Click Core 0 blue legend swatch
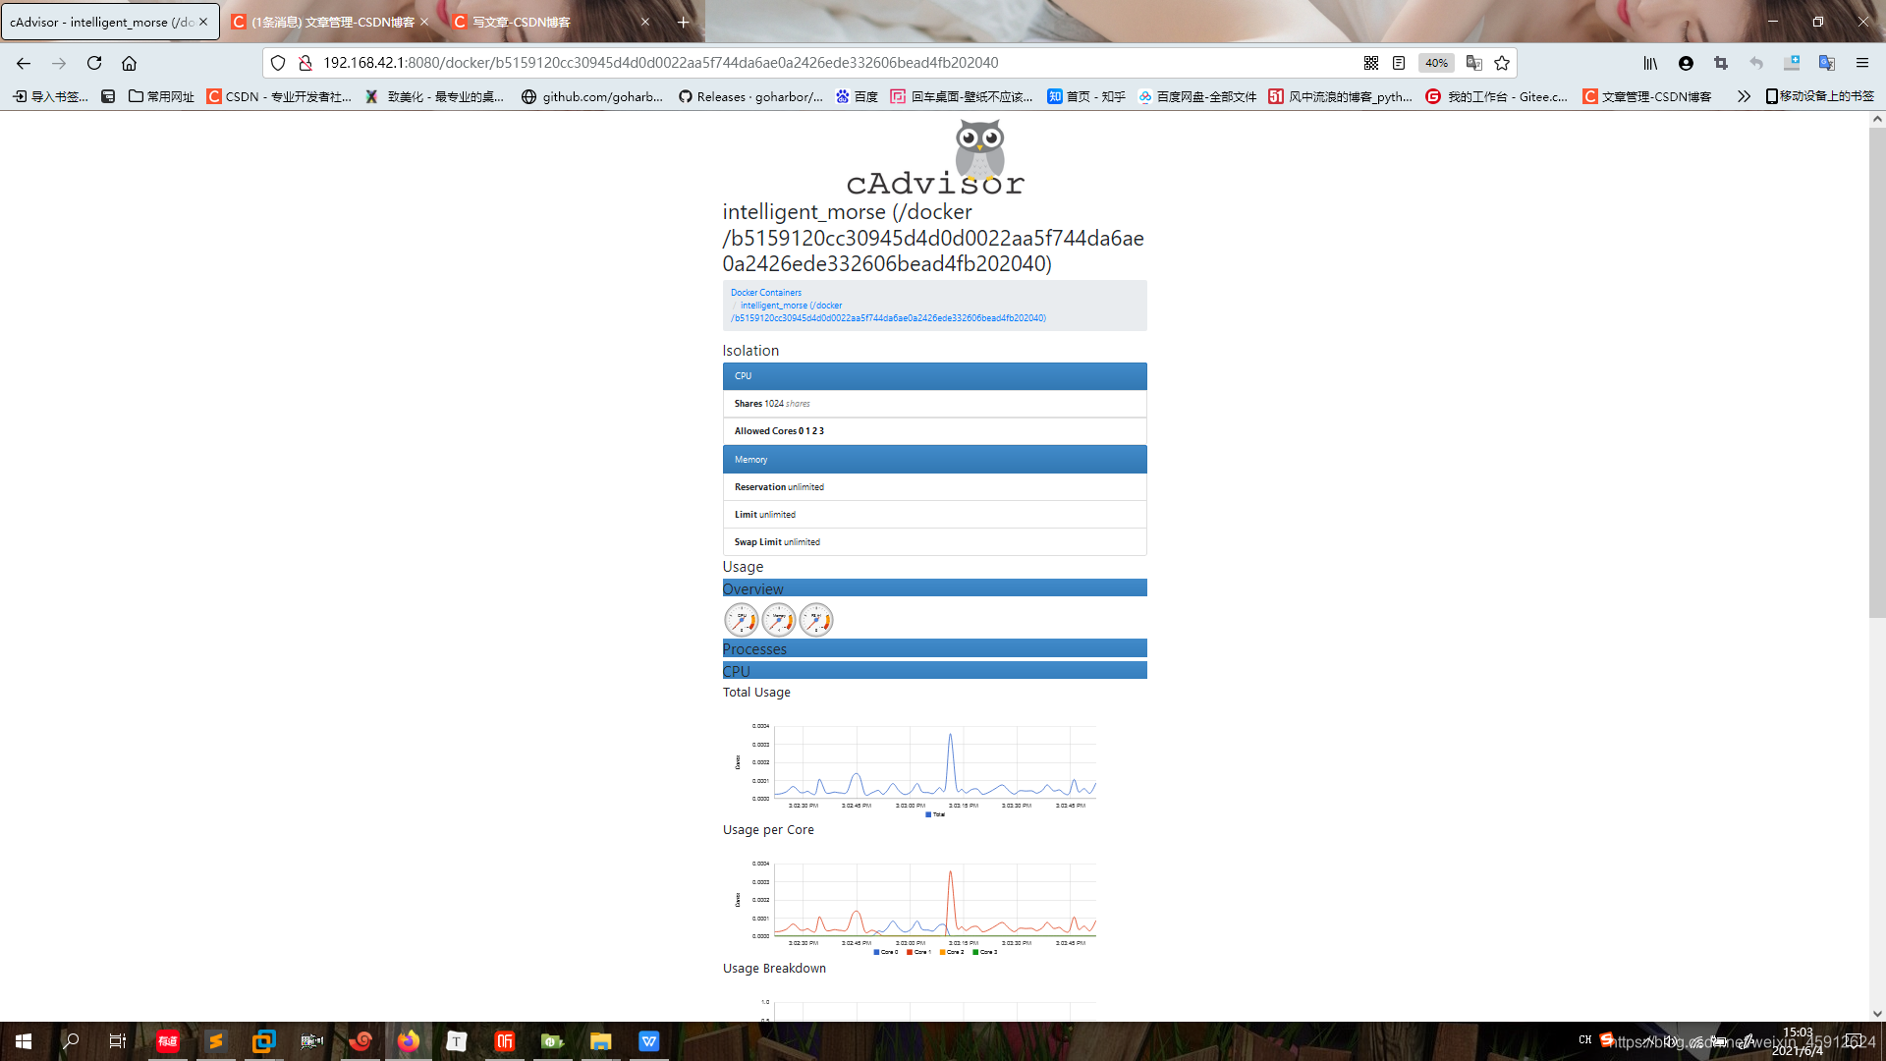Screen dimensions: 1886x1061 click(x=876, y=952)
